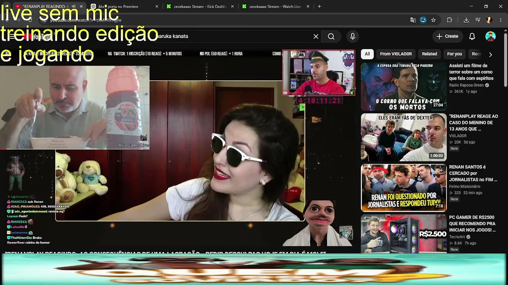Start voice search with the microphone icon
Viewport: 508px width, 285px height.
pyautogui.click(x=352, y=36)
